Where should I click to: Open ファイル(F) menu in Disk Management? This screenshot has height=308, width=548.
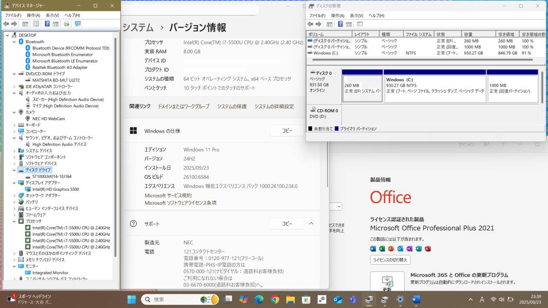317,16
